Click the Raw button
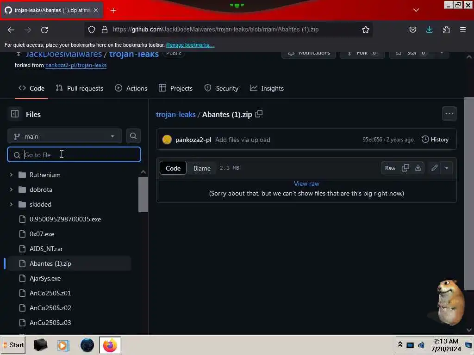This screenshot has width=474, height=355. point(390,168)
